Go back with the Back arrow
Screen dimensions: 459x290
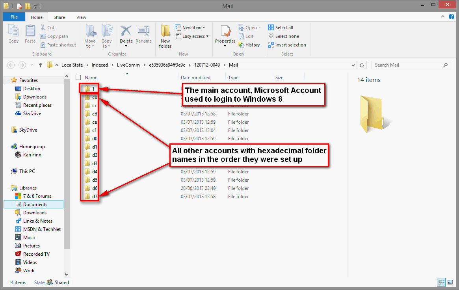(11, 65)
